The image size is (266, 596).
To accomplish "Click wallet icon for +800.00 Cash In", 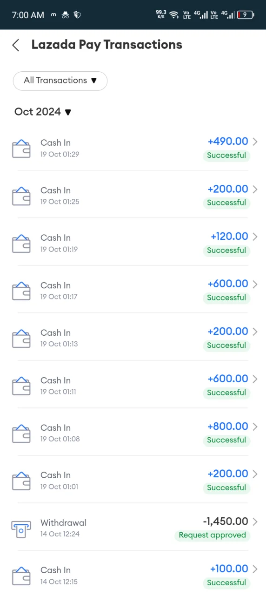I will (21, 433).
